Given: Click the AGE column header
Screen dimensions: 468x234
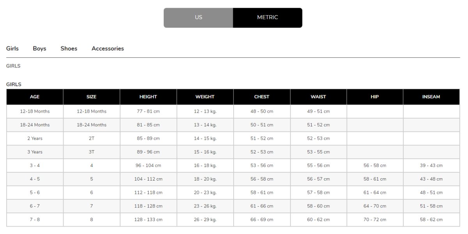Looking at the screenshot, I should [x=35, y=97].
